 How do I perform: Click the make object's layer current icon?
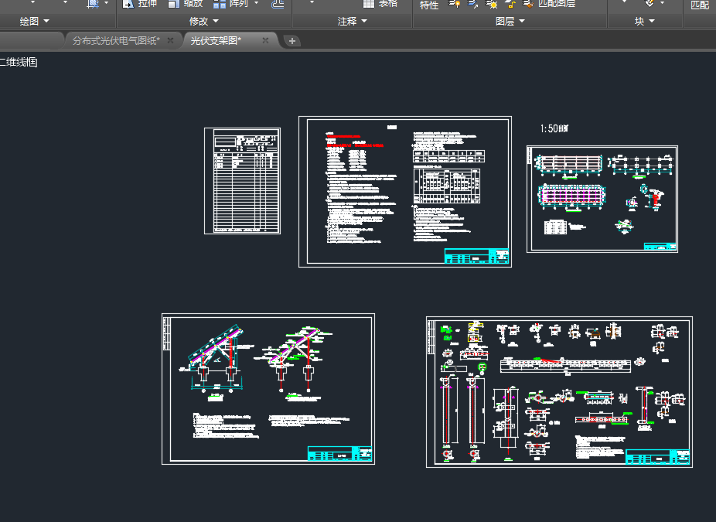(473, 4)
